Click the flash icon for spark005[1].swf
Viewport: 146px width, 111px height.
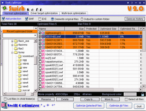(43, 79)
